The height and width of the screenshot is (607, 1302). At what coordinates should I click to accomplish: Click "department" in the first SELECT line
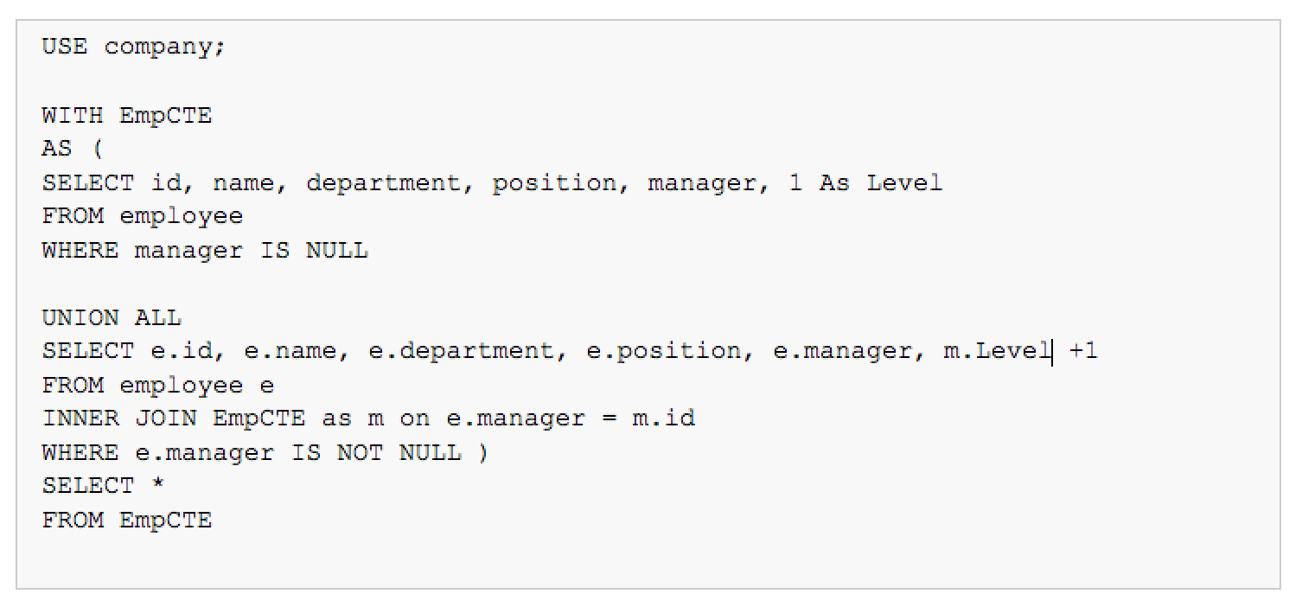384,182
